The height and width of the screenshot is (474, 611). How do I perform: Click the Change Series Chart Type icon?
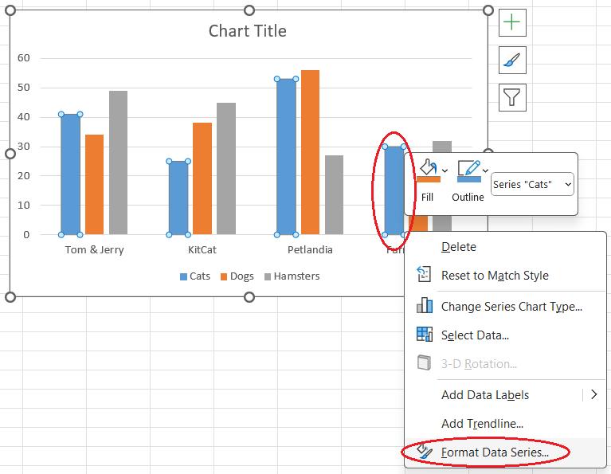coord(425,306)
